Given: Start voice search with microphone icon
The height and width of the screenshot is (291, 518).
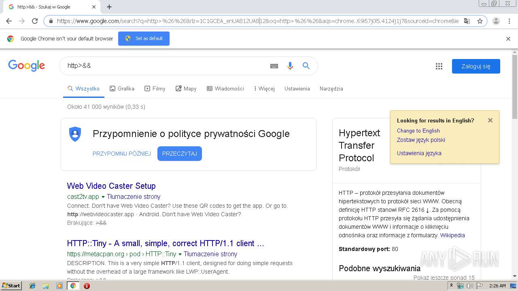Looking at the screenshot, I should coord(290,66).
